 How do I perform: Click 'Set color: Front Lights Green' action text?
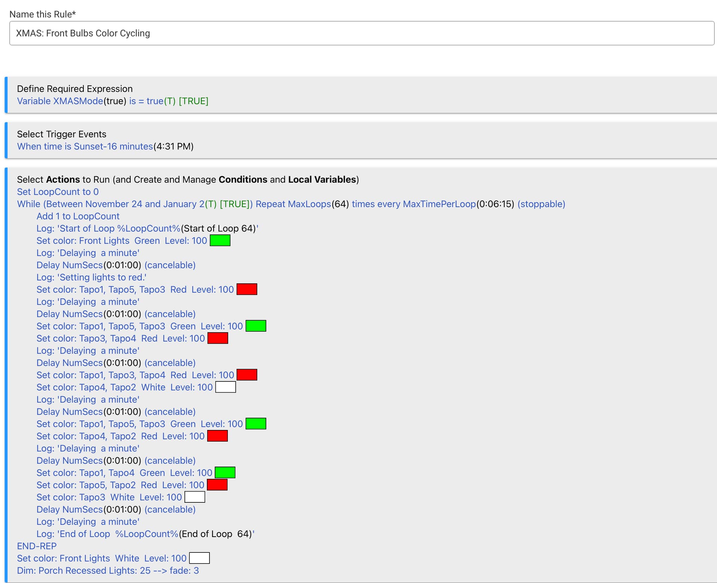tap(122, 241)
